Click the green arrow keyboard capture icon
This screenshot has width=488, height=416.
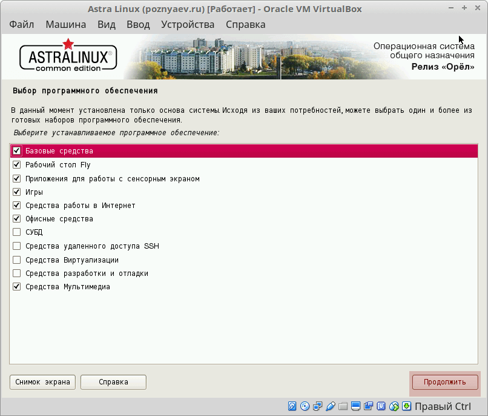click(407, 406)
